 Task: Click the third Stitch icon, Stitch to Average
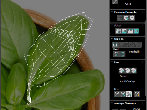click(130, 31)
